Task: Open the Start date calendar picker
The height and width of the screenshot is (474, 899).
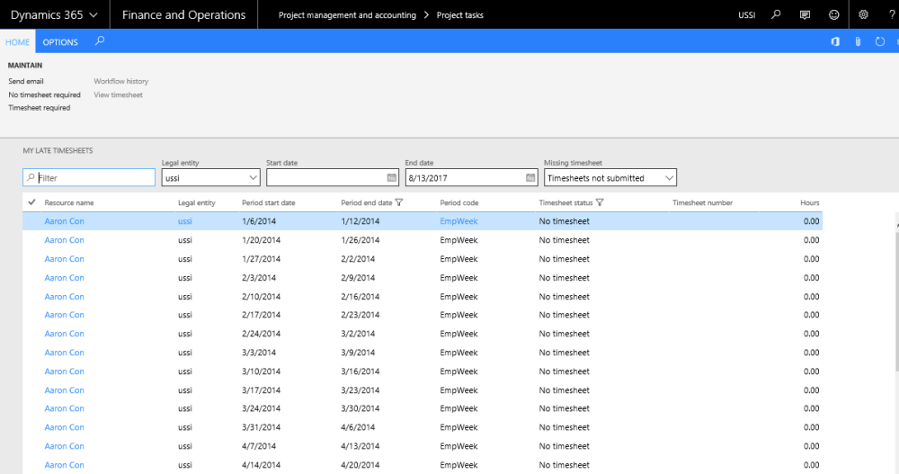Action: [x=391, y=178]
